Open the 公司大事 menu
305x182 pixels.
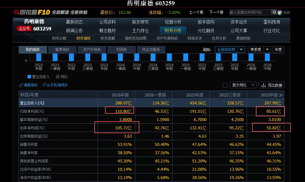[x=239, y=30]
